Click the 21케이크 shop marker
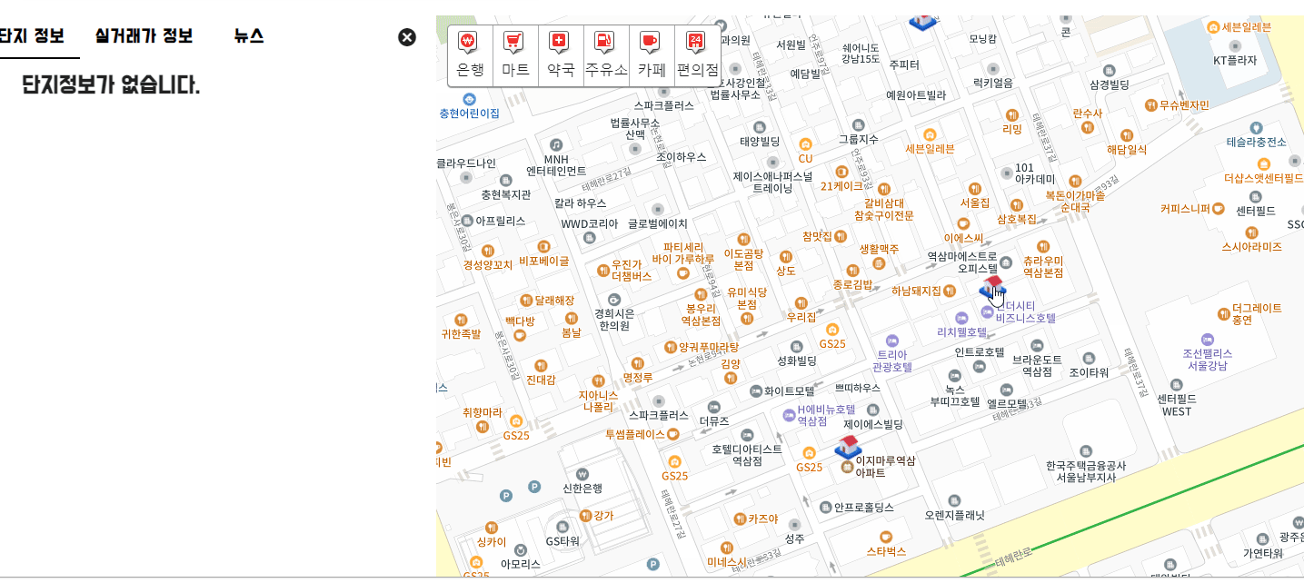 click(x=841, y=172)
